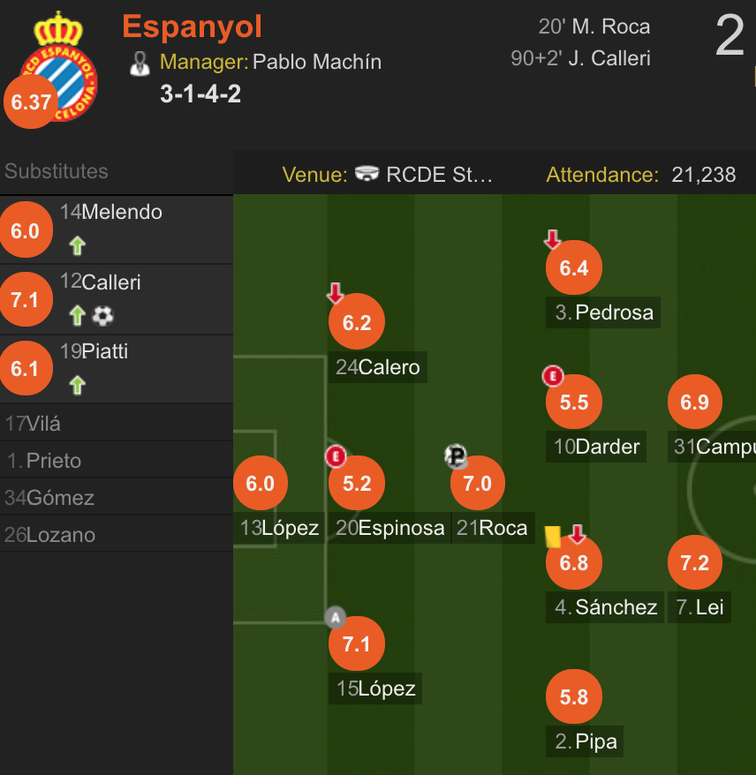
Task: Click the penalty P badge above Roca
Action: tap(456, 455)
